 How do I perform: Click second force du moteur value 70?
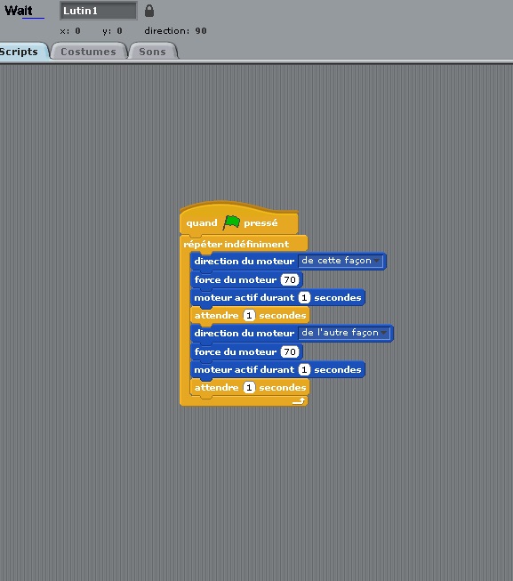pyautogui.click(x=290, y=351)
